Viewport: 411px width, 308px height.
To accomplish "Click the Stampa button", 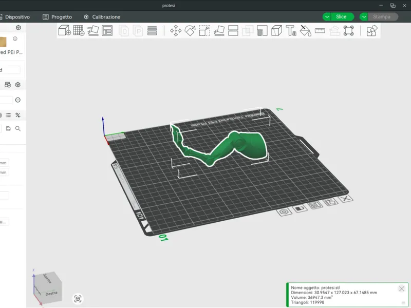I will coord(383,17).
